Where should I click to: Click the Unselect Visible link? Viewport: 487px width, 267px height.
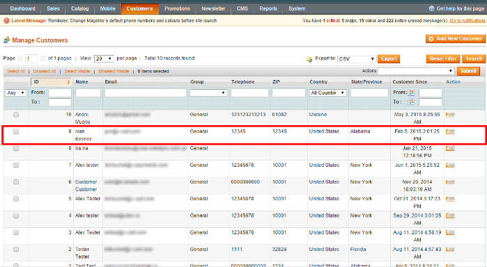point(114,72)
